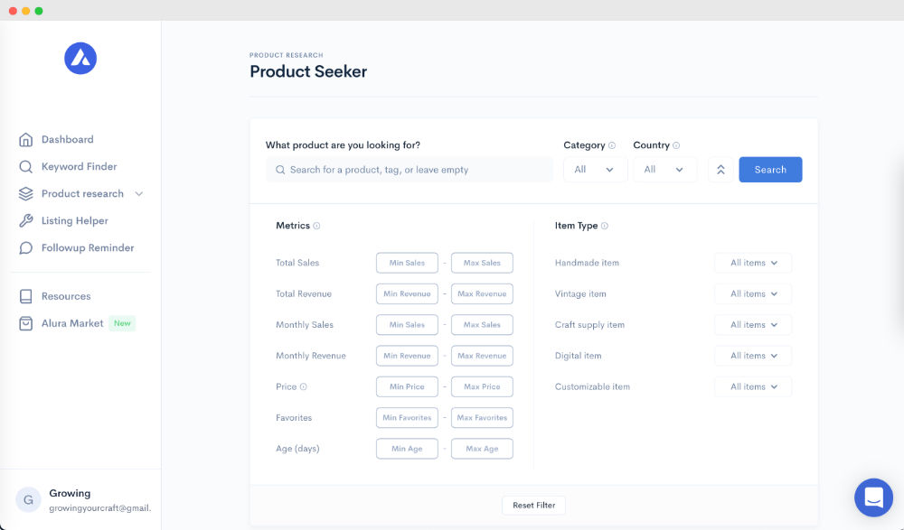Screen dimensions: 904x530
Task: Click the Price info icon
Action: [304, 386]
